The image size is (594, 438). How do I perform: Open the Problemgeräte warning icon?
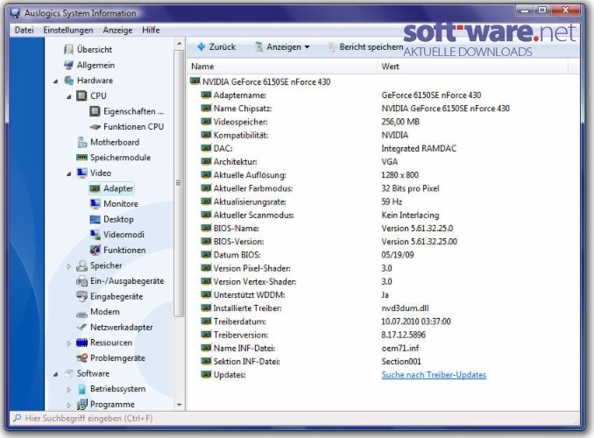point(81,358)
